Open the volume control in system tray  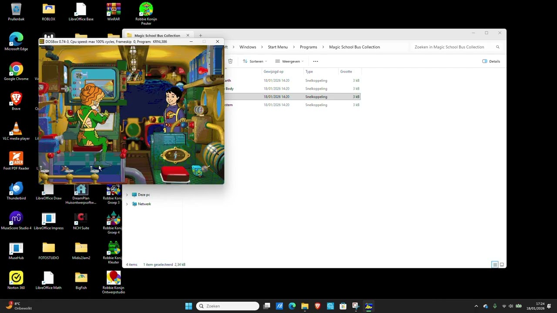tap(511, 306)
